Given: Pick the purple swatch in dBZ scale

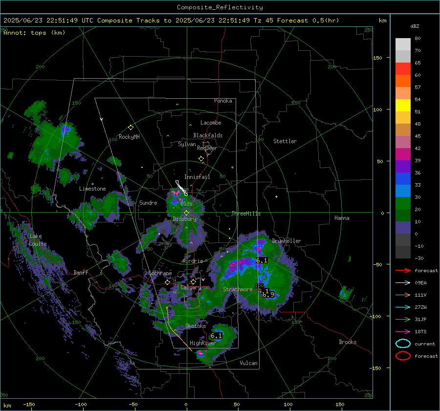Looking at the screenshot, I should coord(403,166).
